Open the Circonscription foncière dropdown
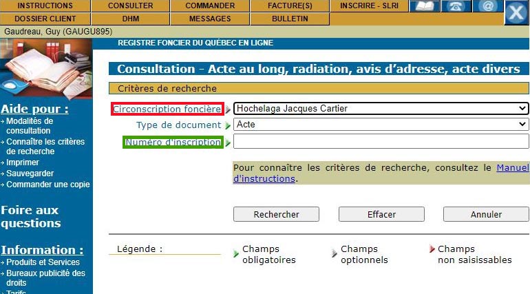 [381, 109]
